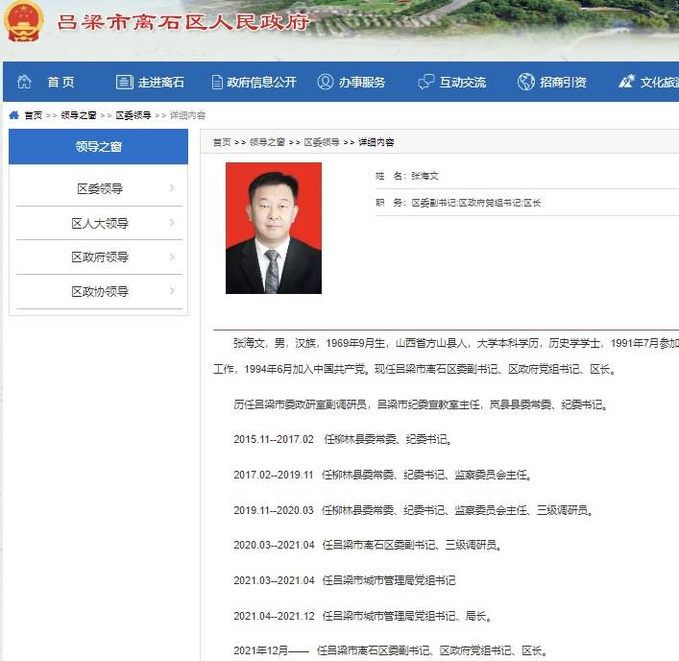Click the national emblem logo
Image resolution: width=679 pixels, height=661 pixels.
(24, 22)
